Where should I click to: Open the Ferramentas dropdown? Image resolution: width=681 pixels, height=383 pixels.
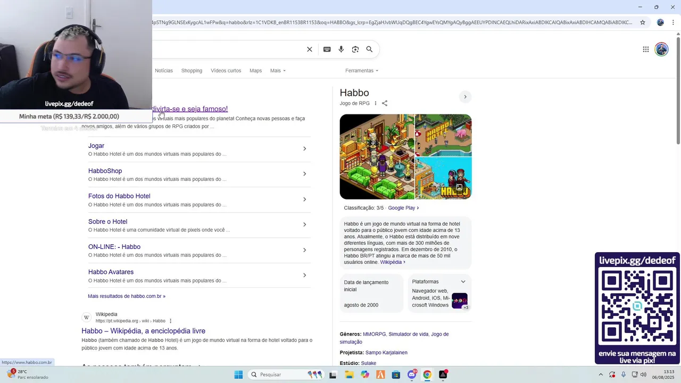pos(362,71)
